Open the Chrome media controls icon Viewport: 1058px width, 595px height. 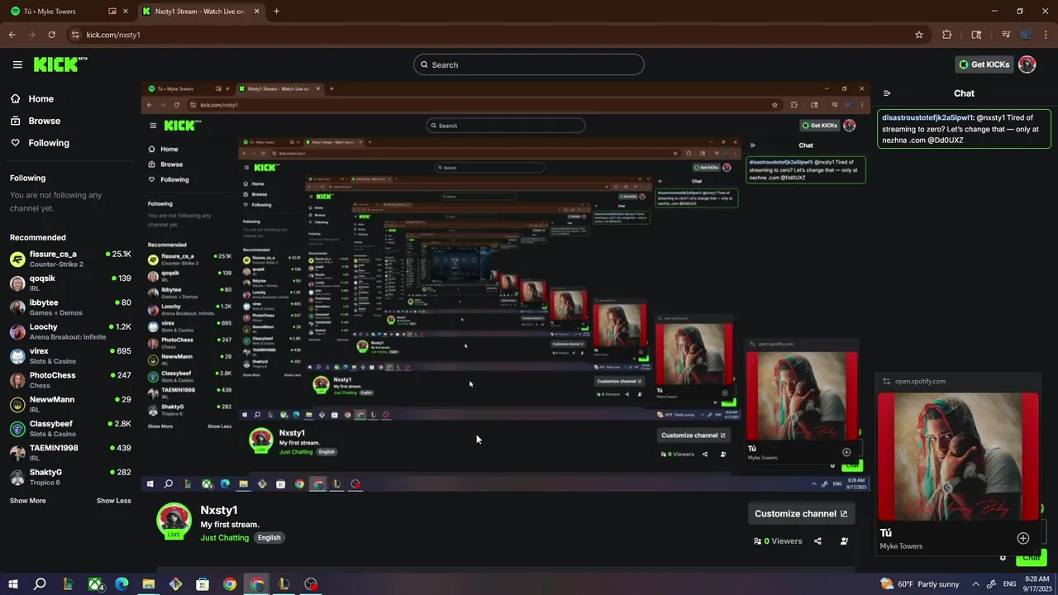pos(1006,35)
